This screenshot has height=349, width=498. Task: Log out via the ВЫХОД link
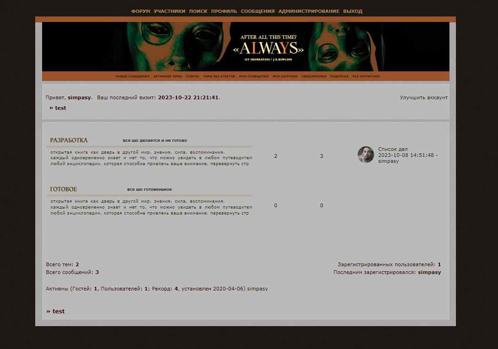353,11
